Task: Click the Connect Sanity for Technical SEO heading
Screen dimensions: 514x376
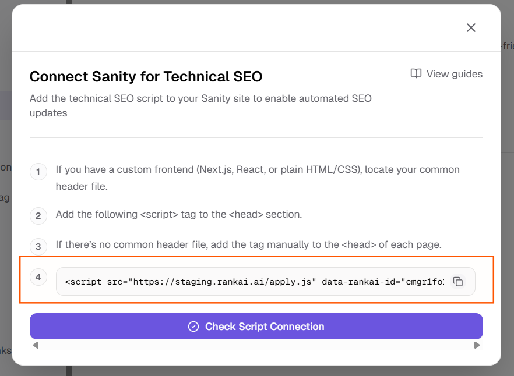Action: (146, 76)
